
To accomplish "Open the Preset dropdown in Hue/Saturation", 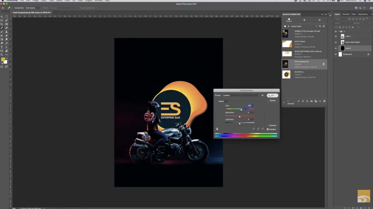I will click(x=240, y=95).
